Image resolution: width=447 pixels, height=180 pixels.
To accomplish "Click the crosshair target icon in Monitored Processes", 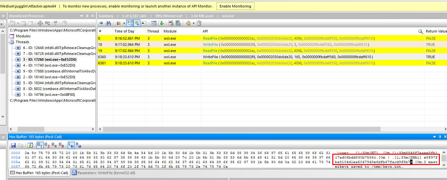I will click(x=40, y=23).
